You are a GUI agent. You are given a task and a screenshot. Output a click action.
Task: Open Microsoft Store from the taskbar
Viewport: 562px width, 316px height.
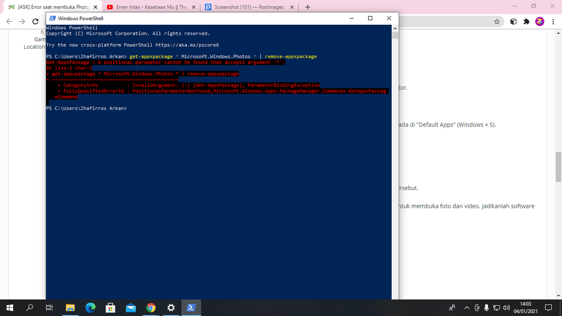111,307
